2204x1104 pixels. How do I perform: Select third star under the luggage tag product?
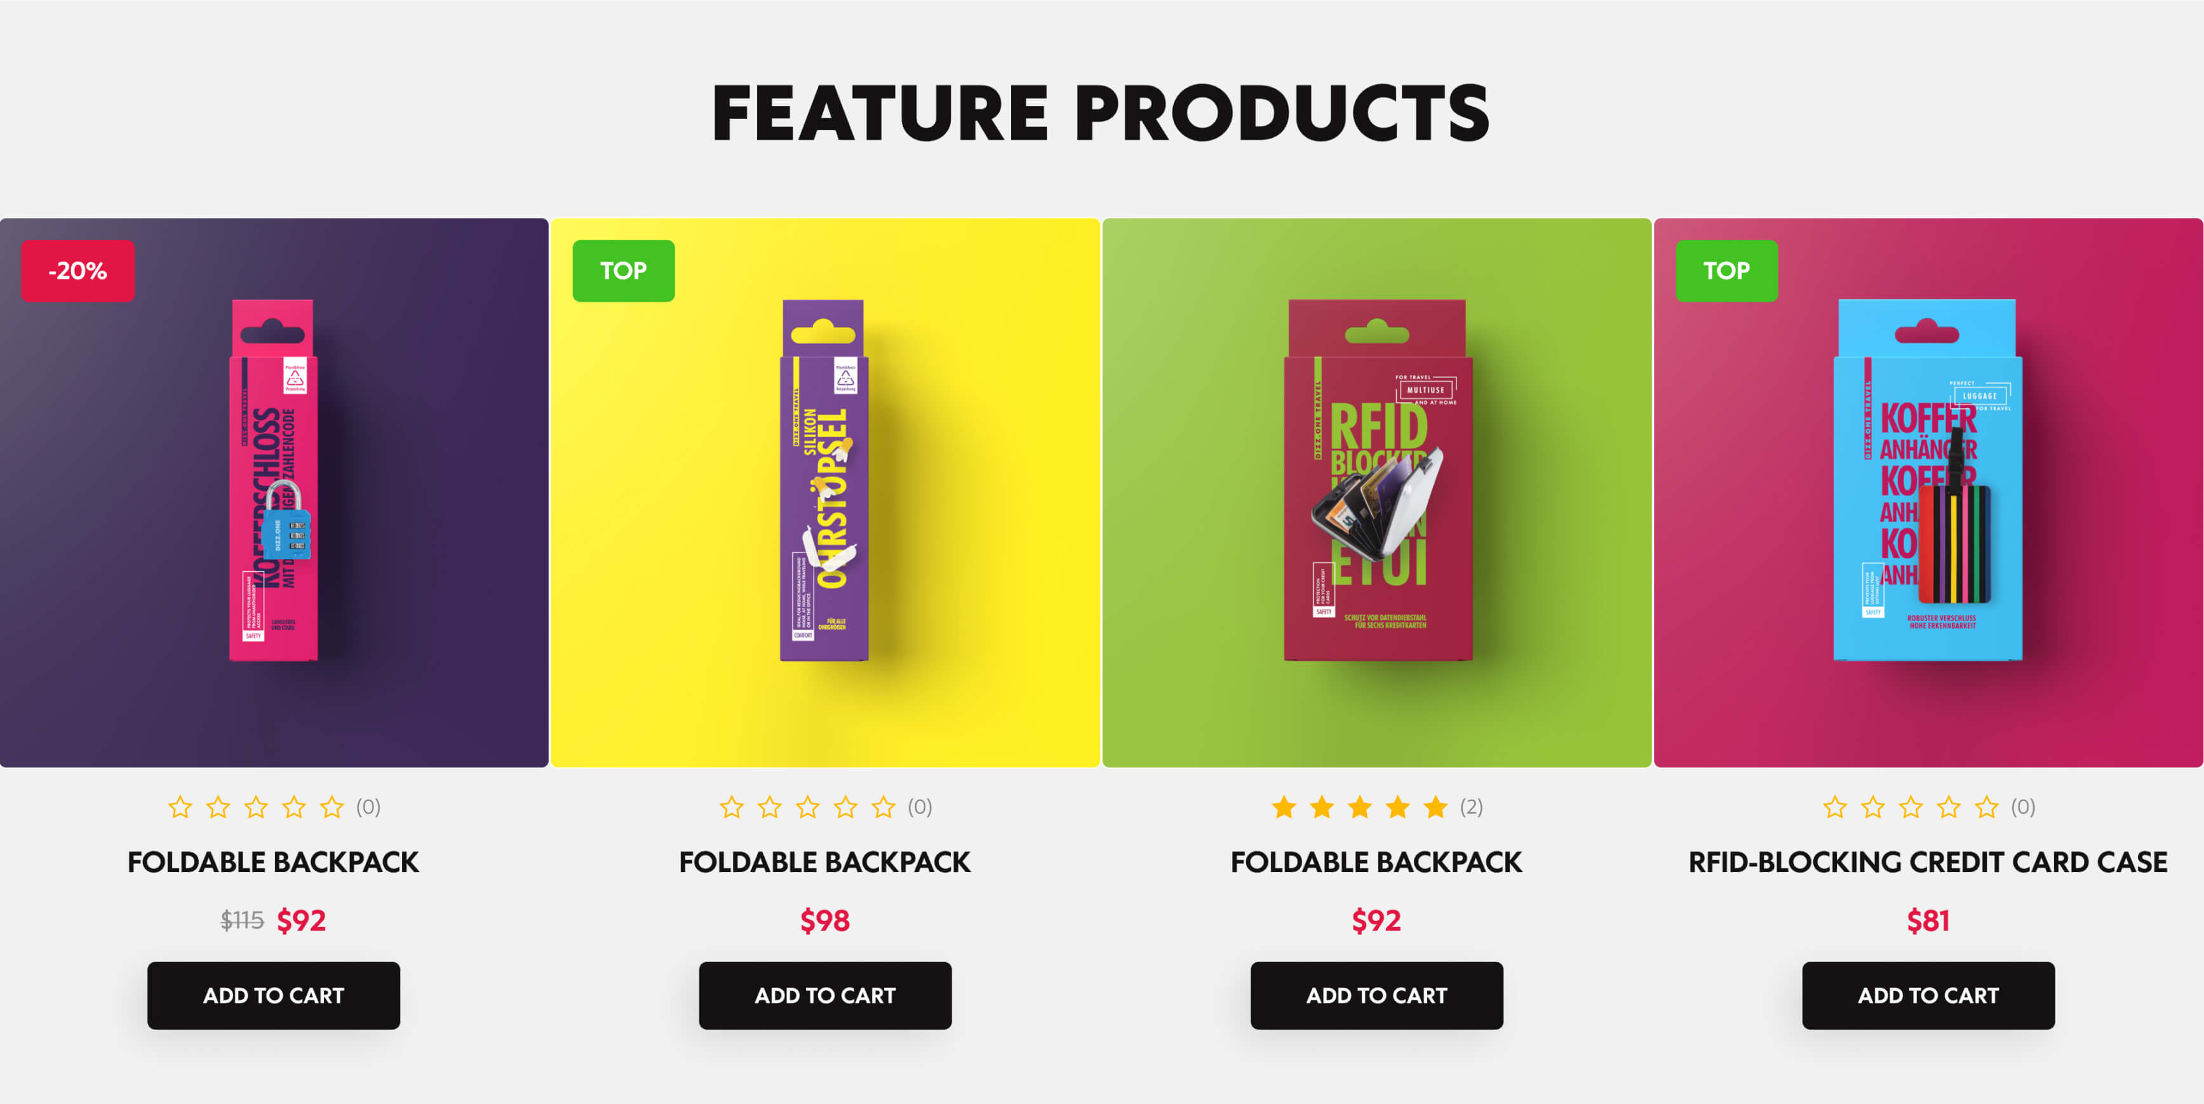click(1911, 807)
